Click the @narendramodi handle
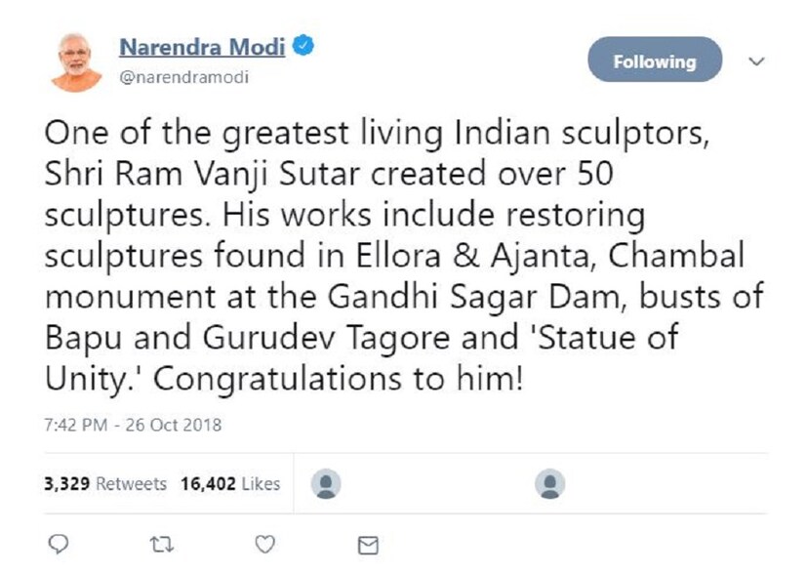The height and width of the screenshot is (573, 807). 182,77
